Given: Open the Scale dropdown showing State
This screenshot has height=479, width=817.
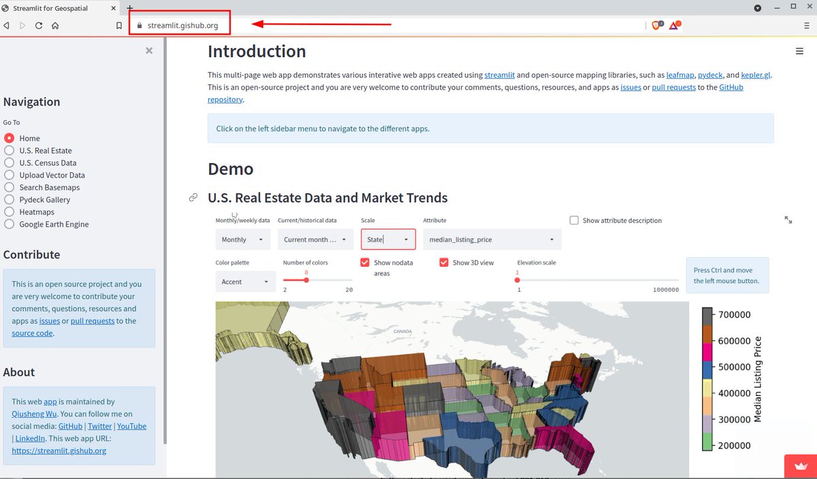Looking at the screenshot, I should (388, 239).
